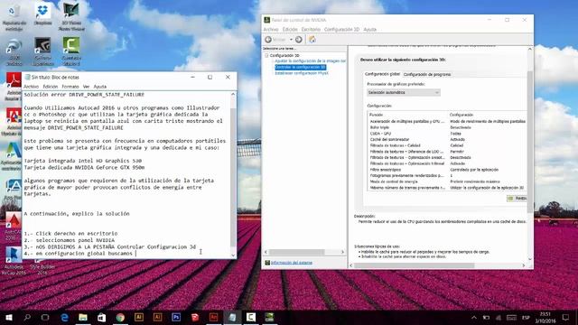Viewport: 578px width, 325px height.
Task: Select Caché del sombreador row
Action: [x=448, y=139]
